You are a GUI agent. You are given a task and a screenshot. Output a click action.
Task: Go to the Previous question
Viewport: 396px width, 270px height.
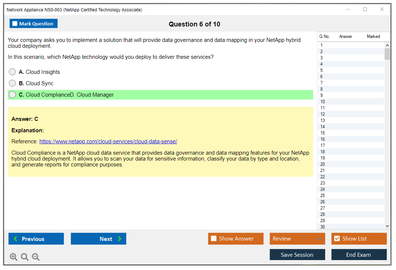pos(36,239)
